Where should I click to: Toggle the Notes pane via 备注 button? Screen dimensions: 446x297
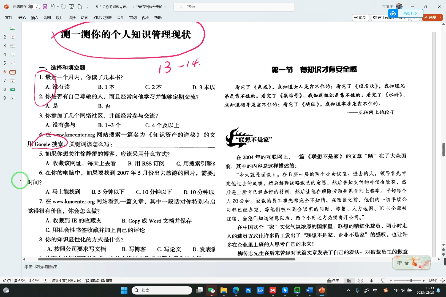333,280
